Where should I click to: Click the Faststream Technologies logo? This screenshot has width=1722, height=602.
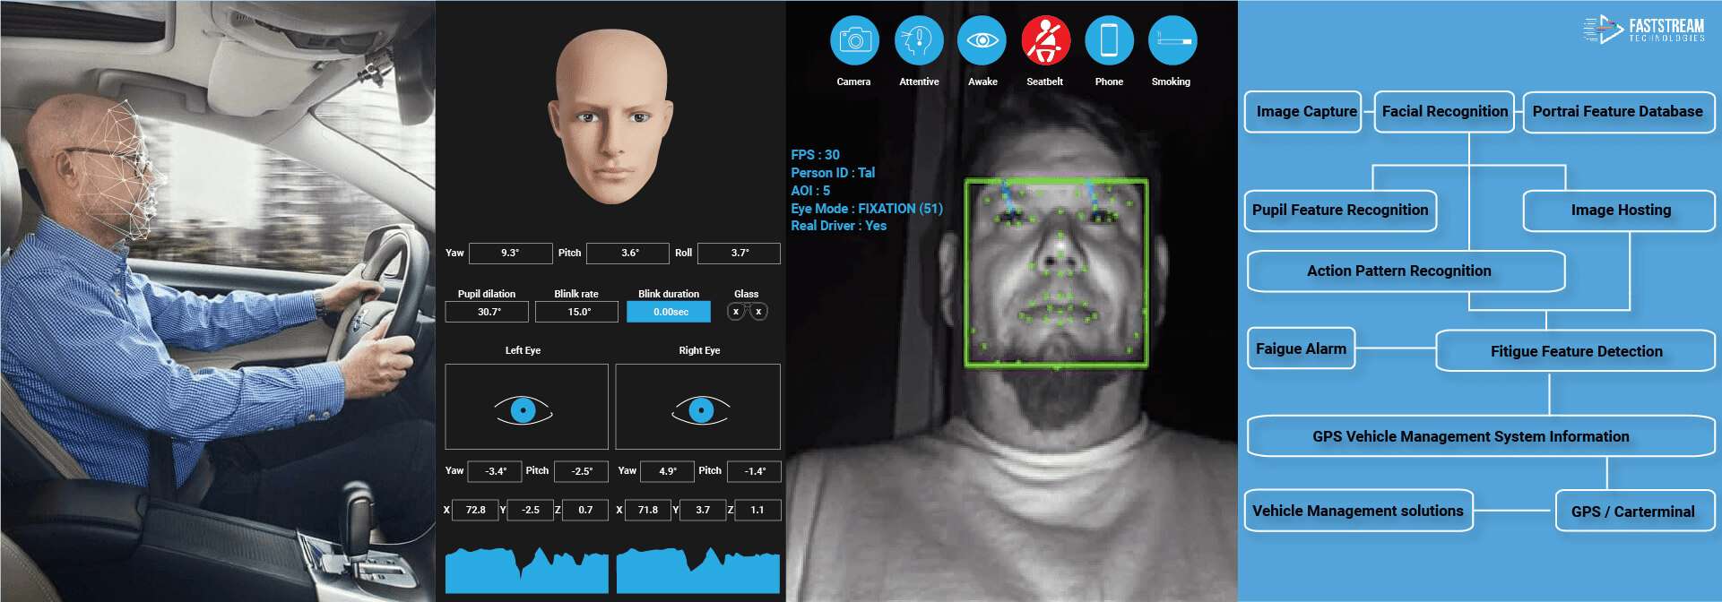[1645, 30]
